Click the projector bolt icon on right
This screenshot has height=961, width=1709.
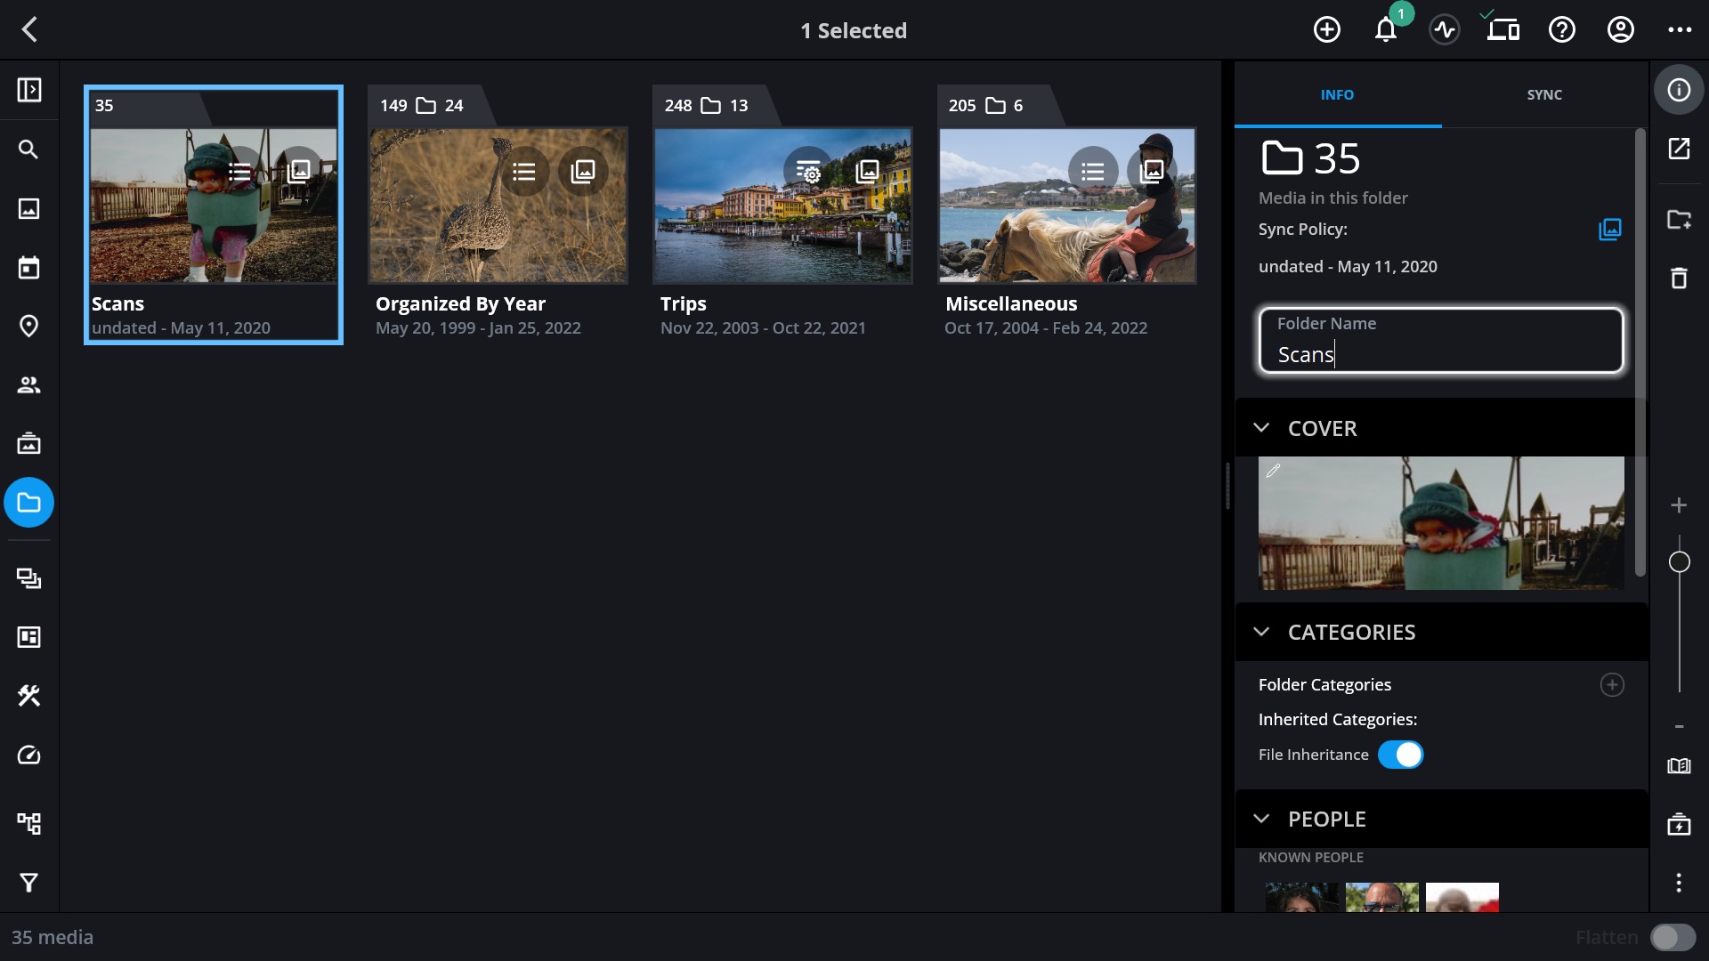[1679, 824]
